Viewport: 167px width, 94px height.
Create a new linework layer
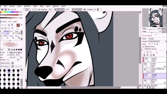(147, 52)
